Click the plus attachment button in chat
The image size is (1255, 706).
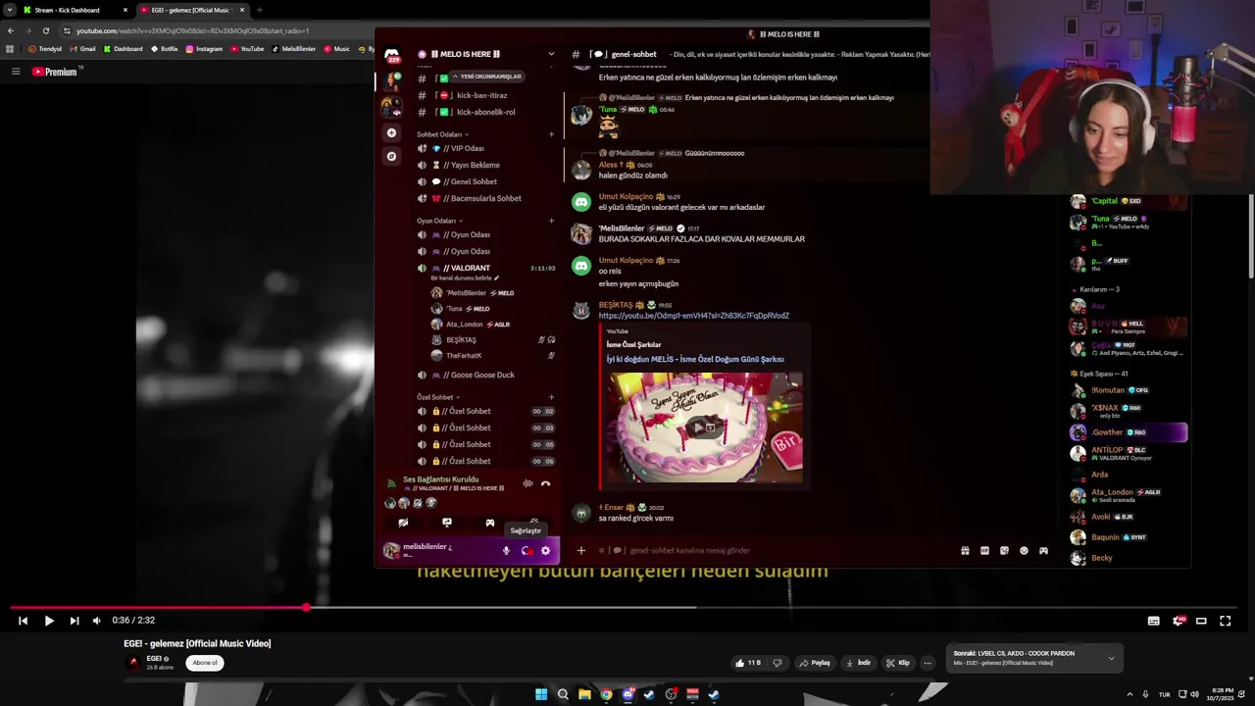pyautogui.click(x=580, y=551)
